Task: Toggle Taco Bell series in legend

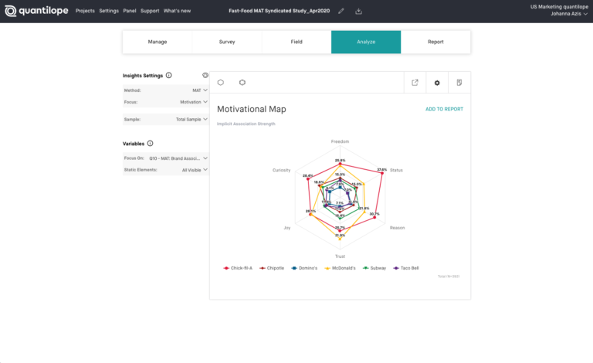Action: pyautogui.click(x=405, y=268)
